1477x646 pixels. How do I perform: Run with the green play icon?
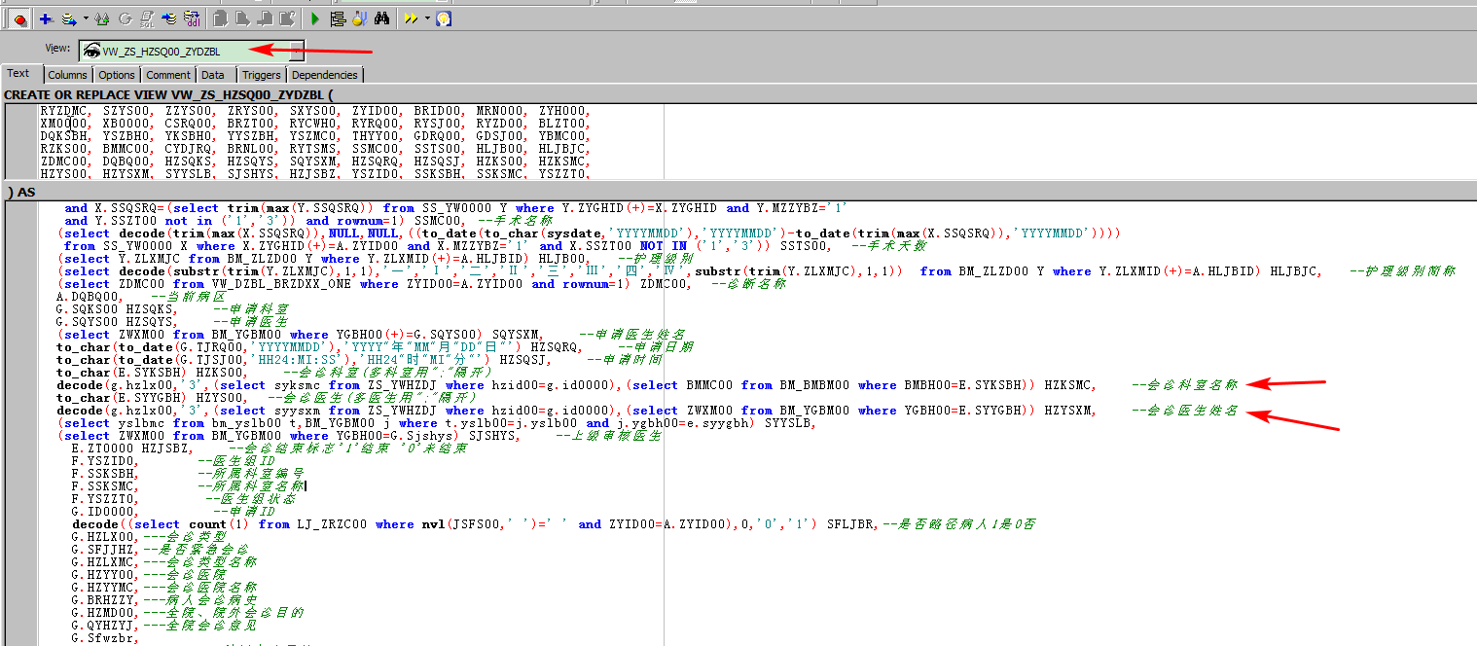tap(314, 18)
